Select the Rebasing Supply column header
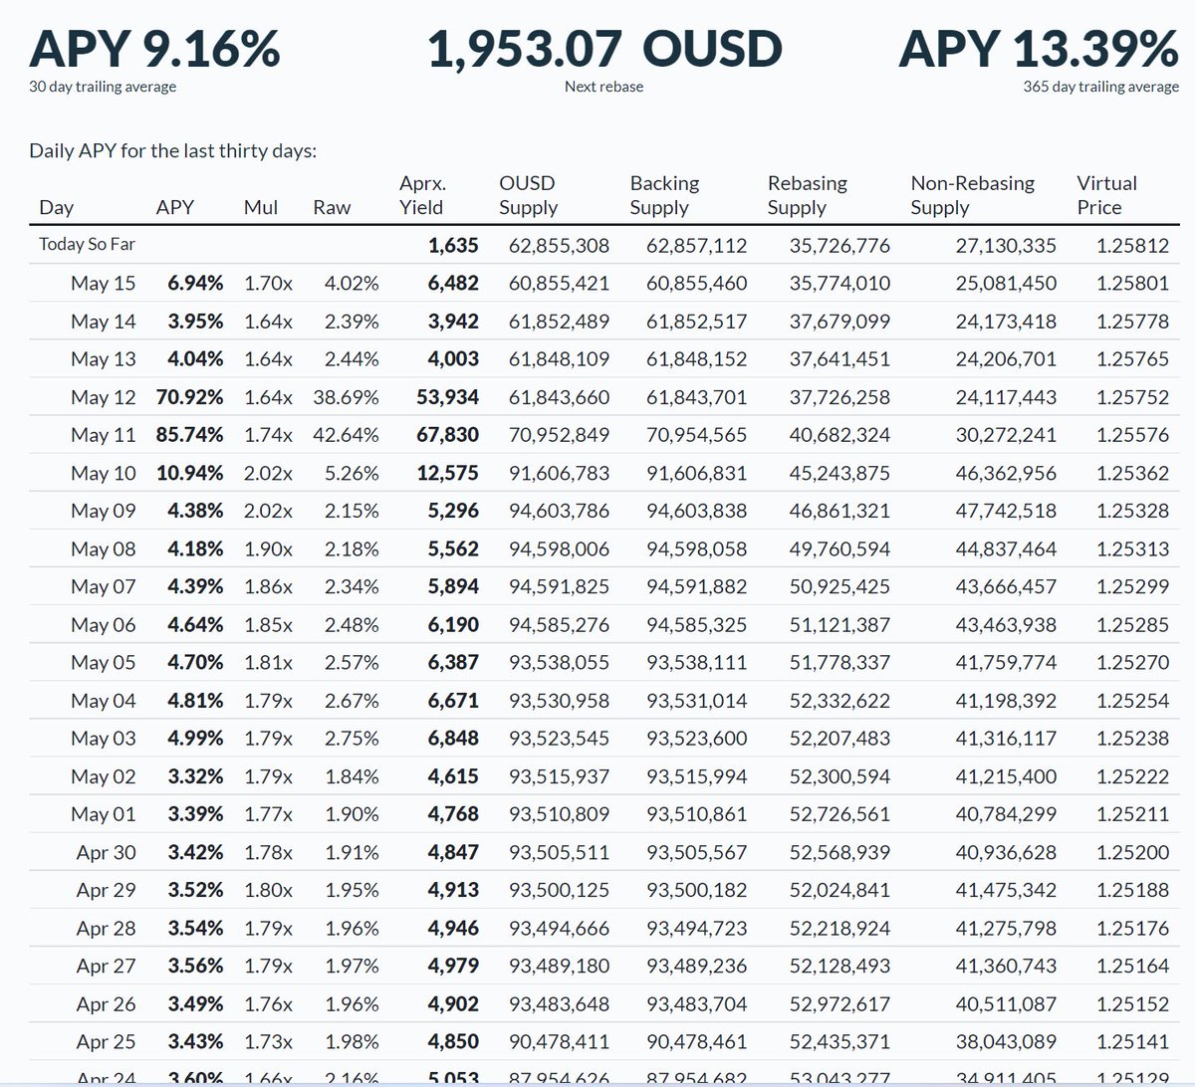Image resolution: width=1195 pixels, height=1087 pixels. (807, 195)
